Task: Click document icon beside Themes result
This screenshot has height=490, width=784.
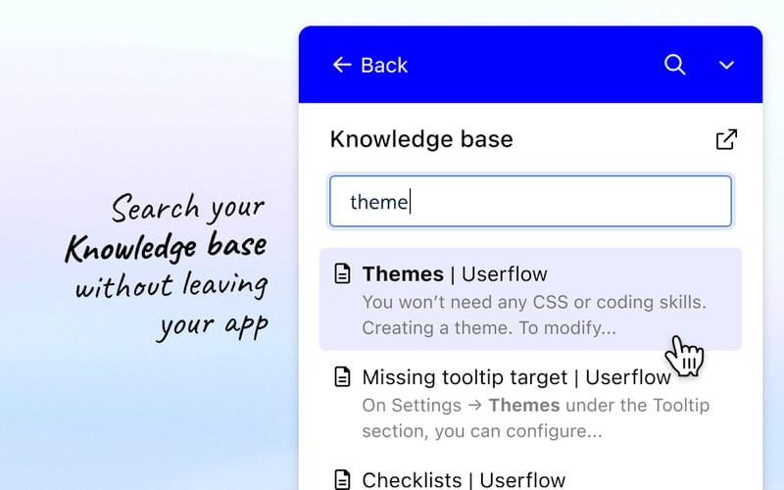Action: pos(342,273)
